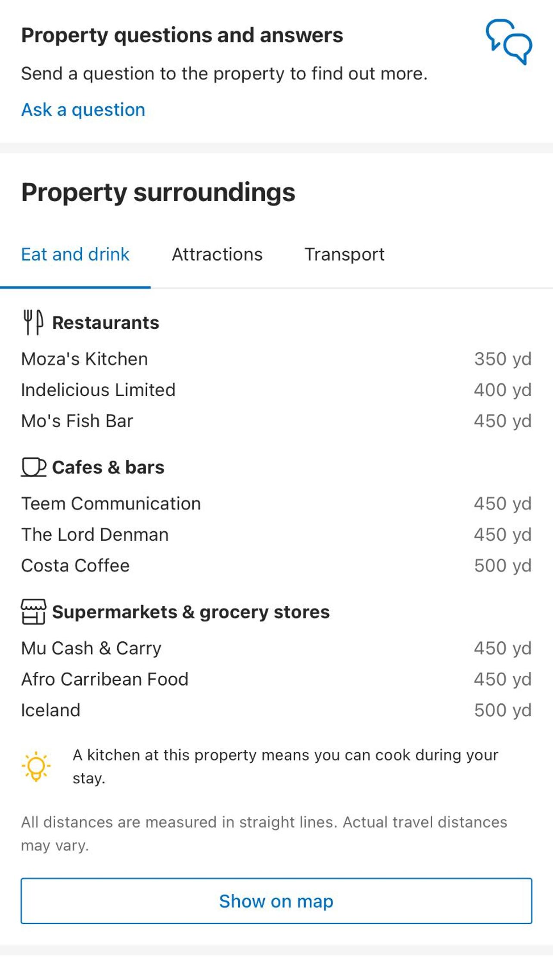Select the Eat and drink tab
The height and width of the screenshot is (960, 553).
(75, 255)
